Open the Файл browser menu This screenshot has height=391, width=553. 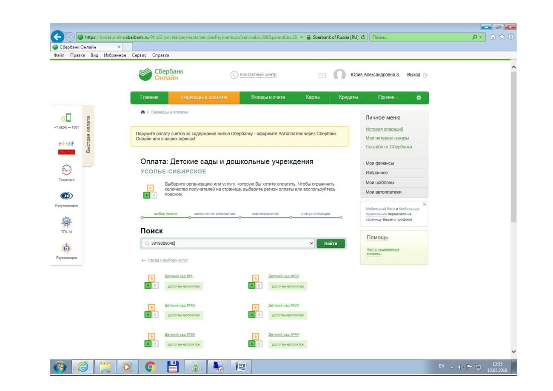[60, 55]
